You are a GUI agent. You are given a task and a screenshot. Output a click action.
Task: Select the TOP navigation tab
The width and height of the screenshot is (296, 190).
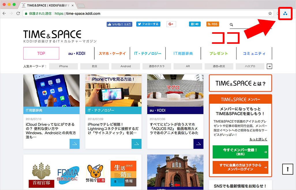click(x=41, y=53)
